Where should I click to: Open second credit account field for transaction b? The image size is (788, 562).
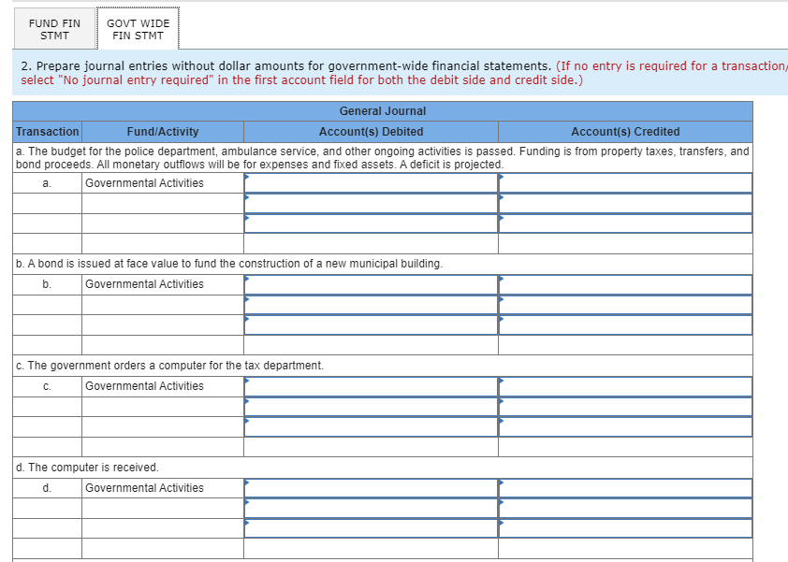point(625,305)
